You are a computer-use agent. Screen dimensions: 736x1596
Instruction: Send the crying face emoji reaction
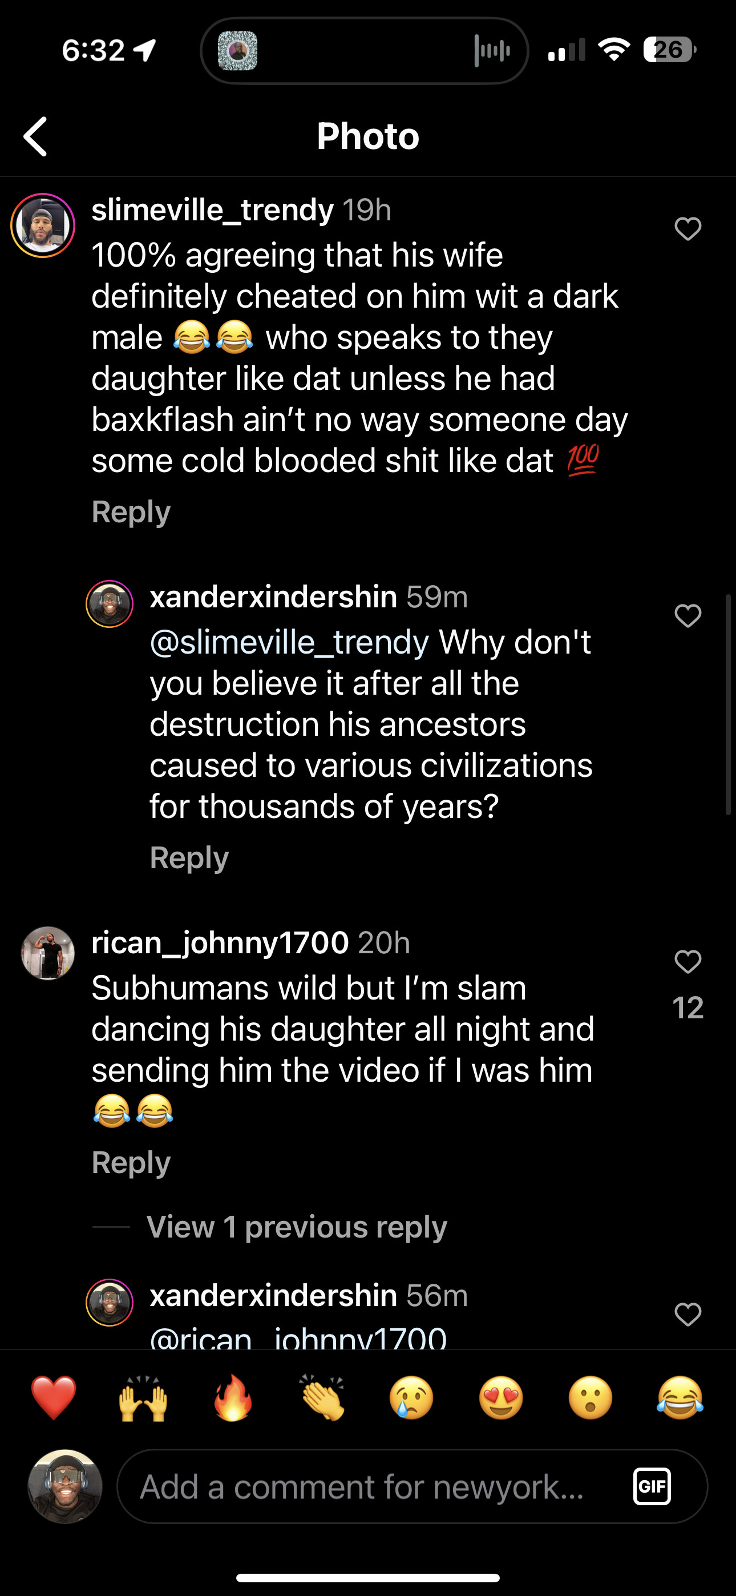(411, 1398)
